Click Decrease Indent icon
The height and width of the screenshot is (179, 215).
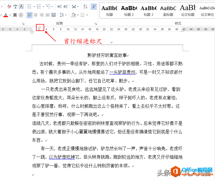click(60, 7)
